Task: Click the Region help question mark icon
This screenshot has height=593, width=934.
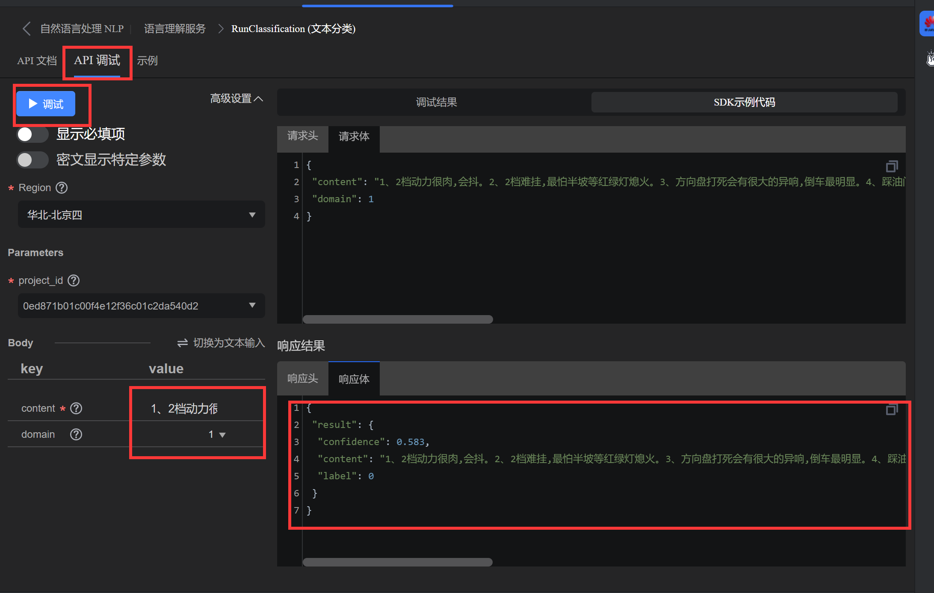Action: pyautogui.click(x=62, y=188)
